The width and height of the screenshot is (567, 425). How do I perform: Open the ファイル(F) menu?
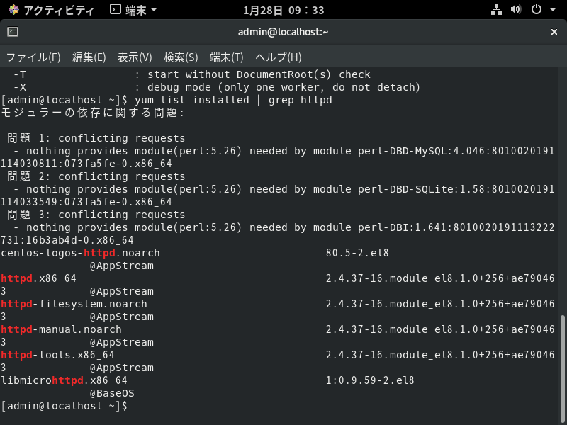click(x=33, y=57)
